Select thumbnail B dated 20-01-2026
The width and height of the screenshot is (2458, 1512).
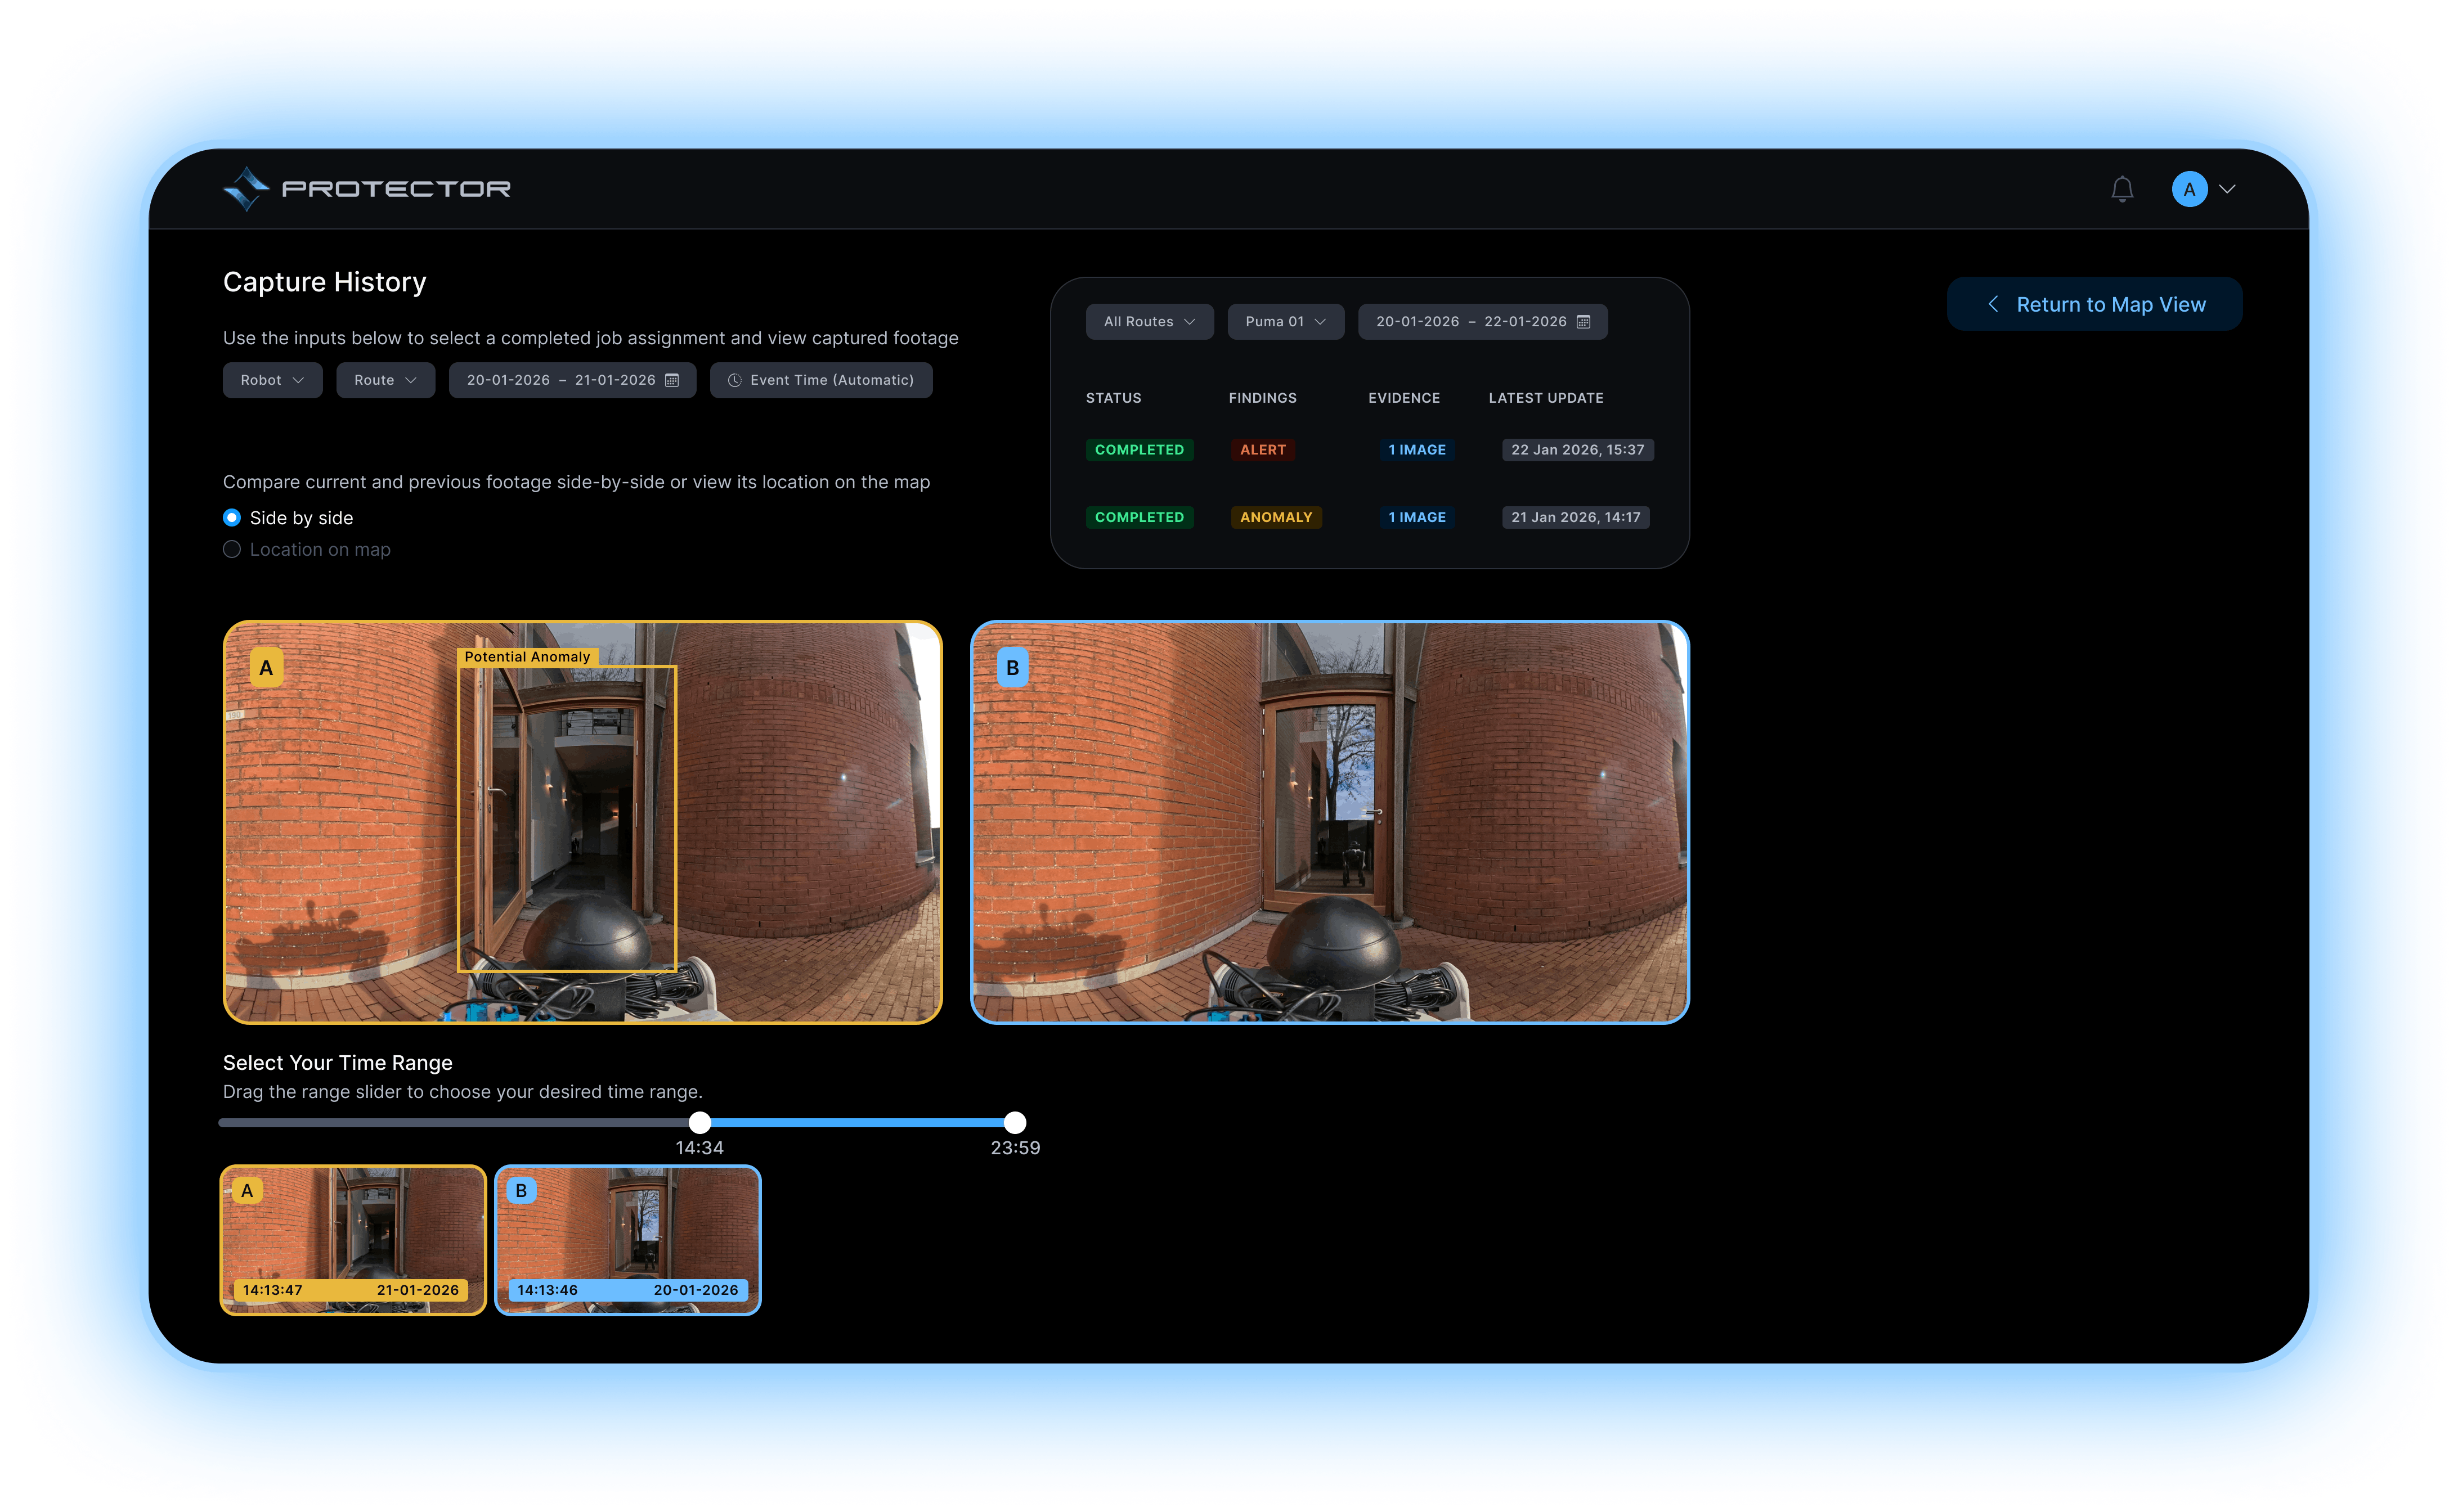[x=627, y=1240]
